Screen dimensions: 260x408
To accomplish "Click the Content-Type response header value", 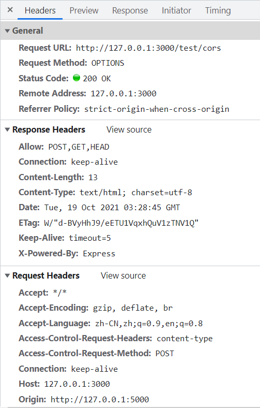I will [136, 193].
